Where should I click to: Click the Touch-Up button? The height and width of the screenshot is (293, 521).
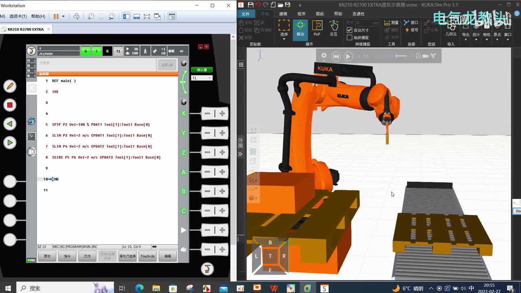(x=147, y=256)
